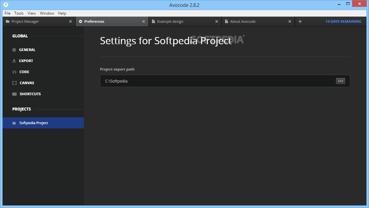
Task: Click the Project export path field
Action: (x=225, y=81)
